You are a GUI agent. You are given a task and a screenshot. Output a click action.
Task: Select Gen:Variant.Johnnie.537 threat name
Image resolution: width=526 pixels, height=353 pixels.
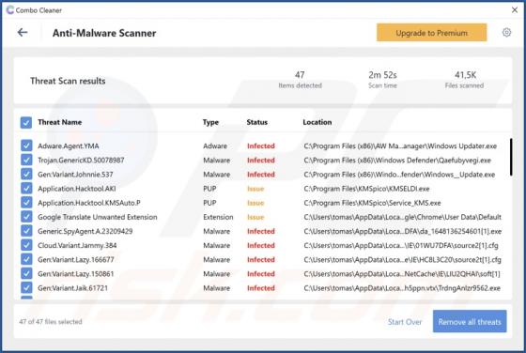point(75,175)
